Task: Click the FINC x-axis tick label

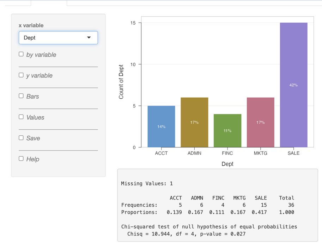Action: point(227,153)
